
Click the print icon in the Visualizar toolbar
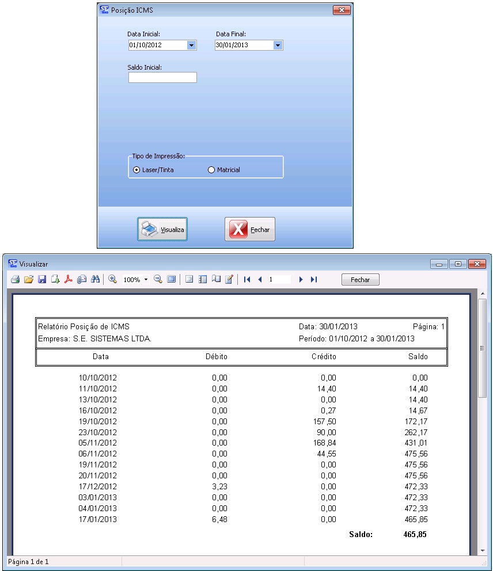click(16, 279)
